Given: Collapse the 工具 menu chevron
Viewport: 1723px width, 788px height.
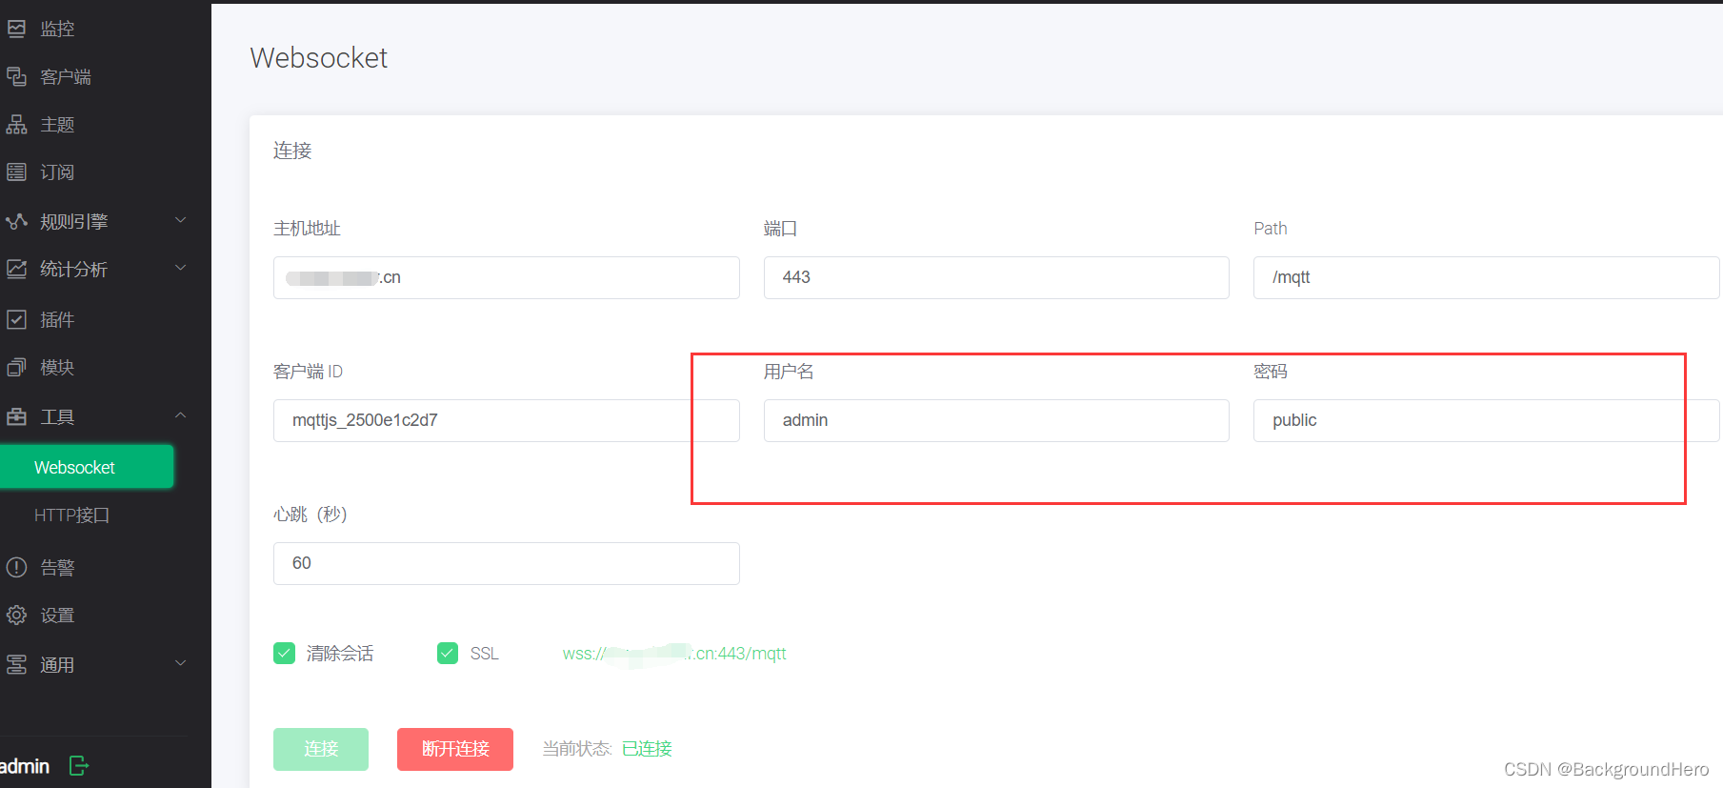Looking at the screenshot, I should coord(181,415).
